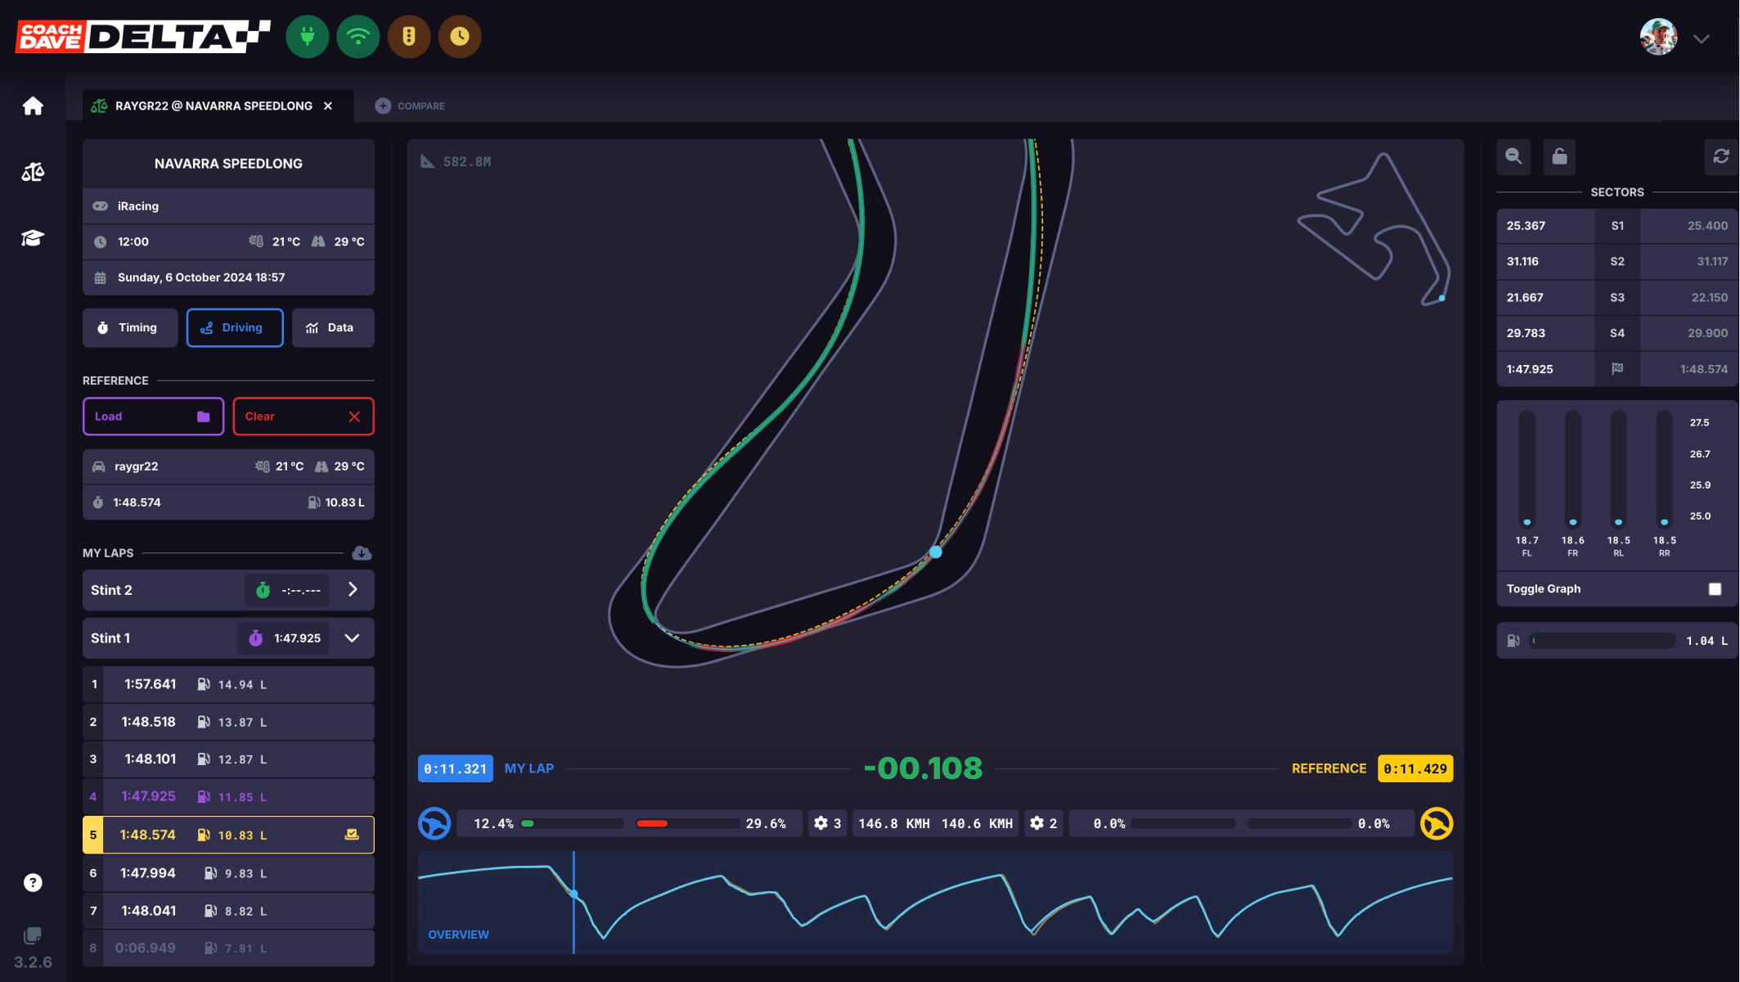Screen dimensions: 1740x982
Task: Click the Overview speed trace timeline
Action: point(935,902)
